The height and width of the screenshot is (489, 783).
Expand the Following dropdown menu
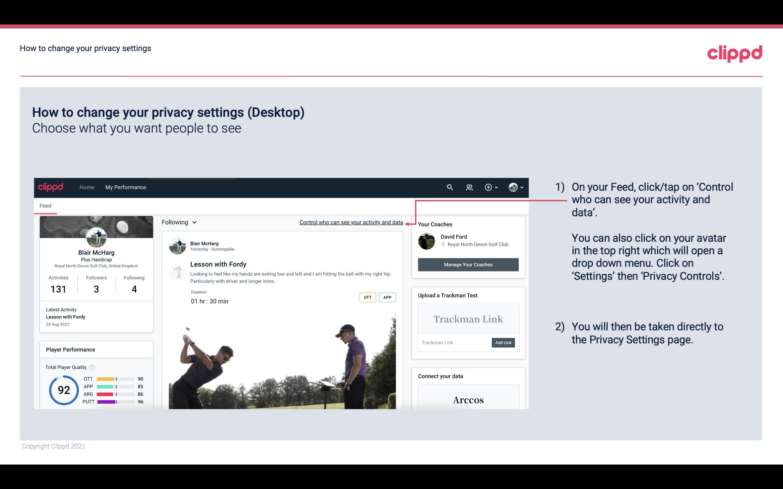(x=178, y=221)
